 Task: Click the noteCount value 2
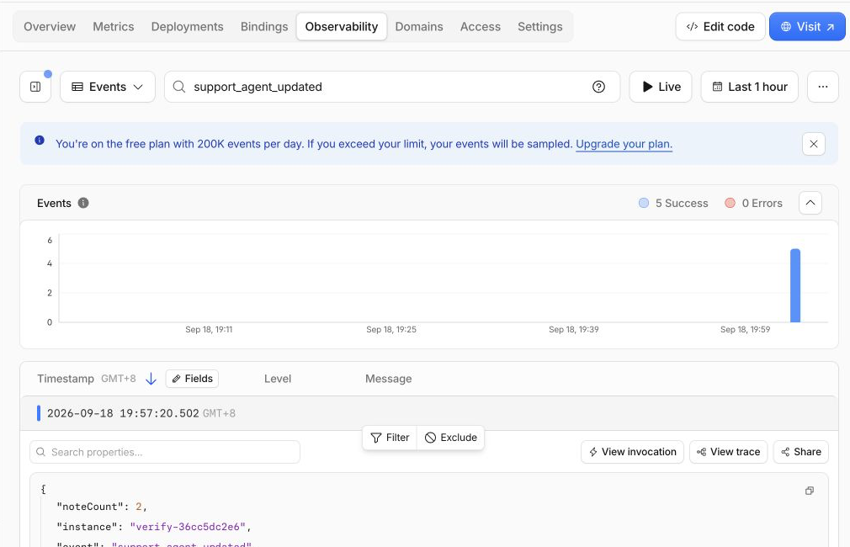138,507
